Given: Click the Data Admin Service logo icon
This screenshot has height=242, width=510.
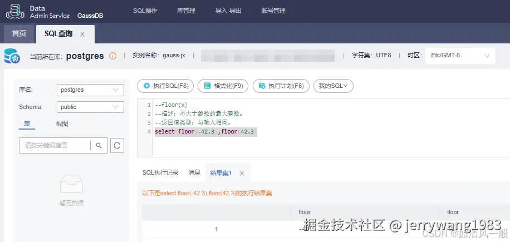Looking at the screenshot, I should 15,11.
